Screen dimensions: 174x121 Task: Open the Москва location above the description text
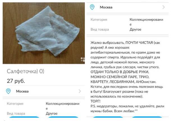click(x=106, y=7)
